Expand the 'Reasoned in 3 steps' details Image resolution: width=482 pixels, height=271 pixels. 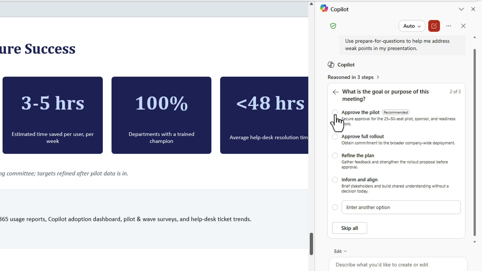(x=353, y=77)
